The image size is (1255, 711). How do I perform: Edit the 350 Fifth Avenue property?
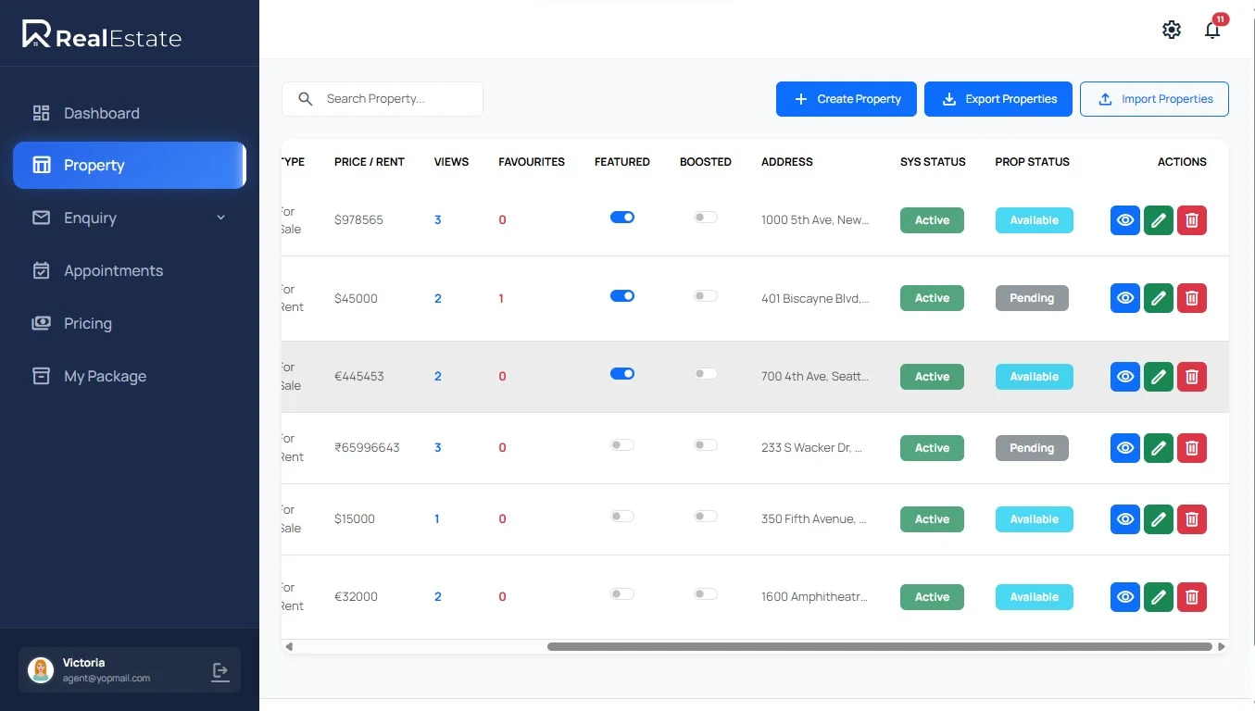click(1158, 519)
